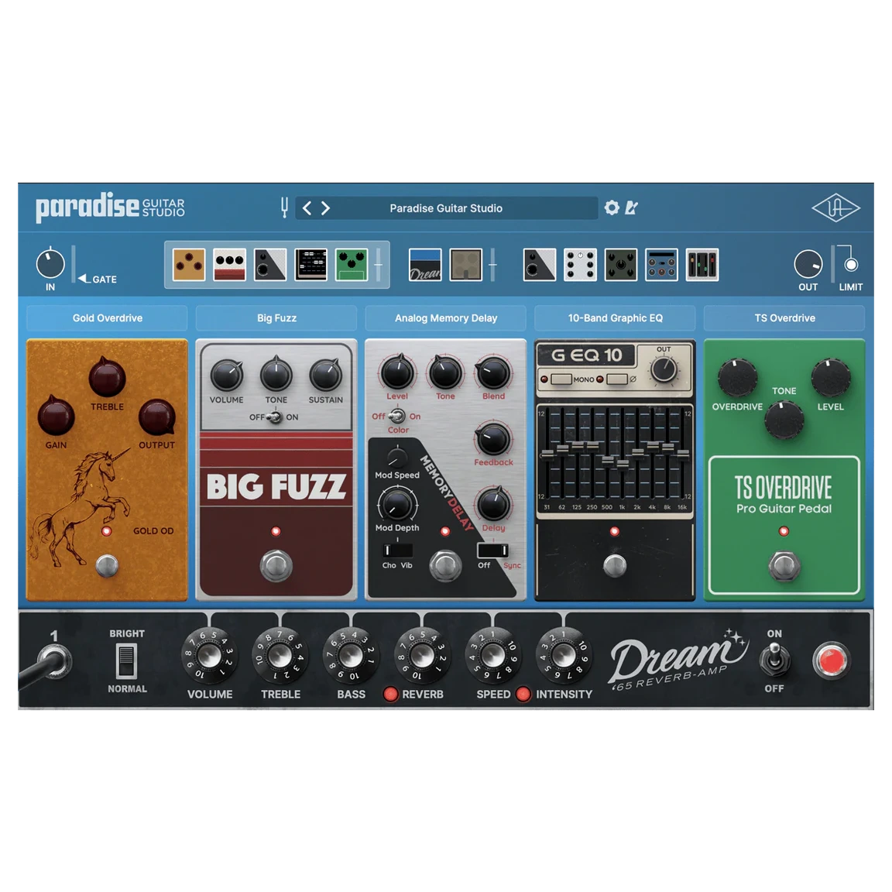Screen dimensions: 892x892
Task: Click the IN level knob
Action: point(50,264)
